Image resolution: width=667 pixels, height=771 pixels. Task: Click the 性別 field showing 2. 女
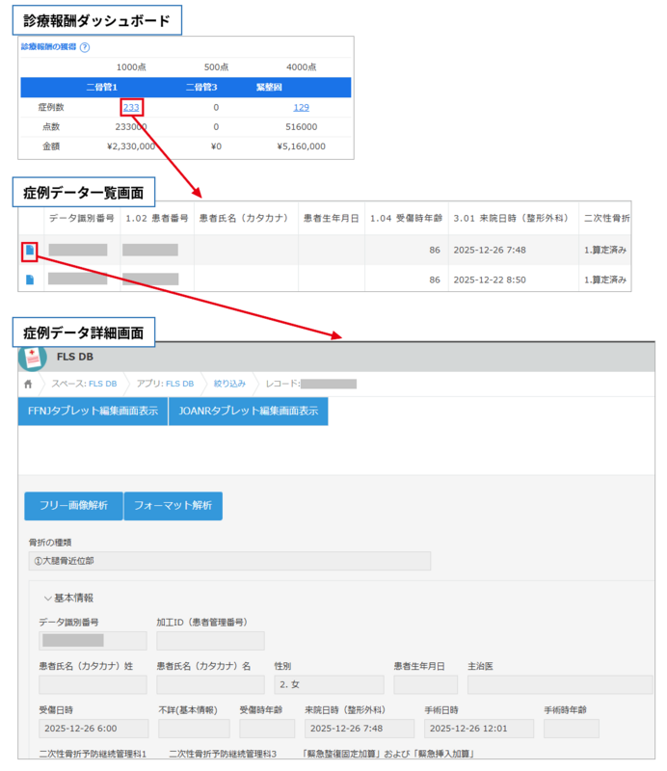pos(329,684)
